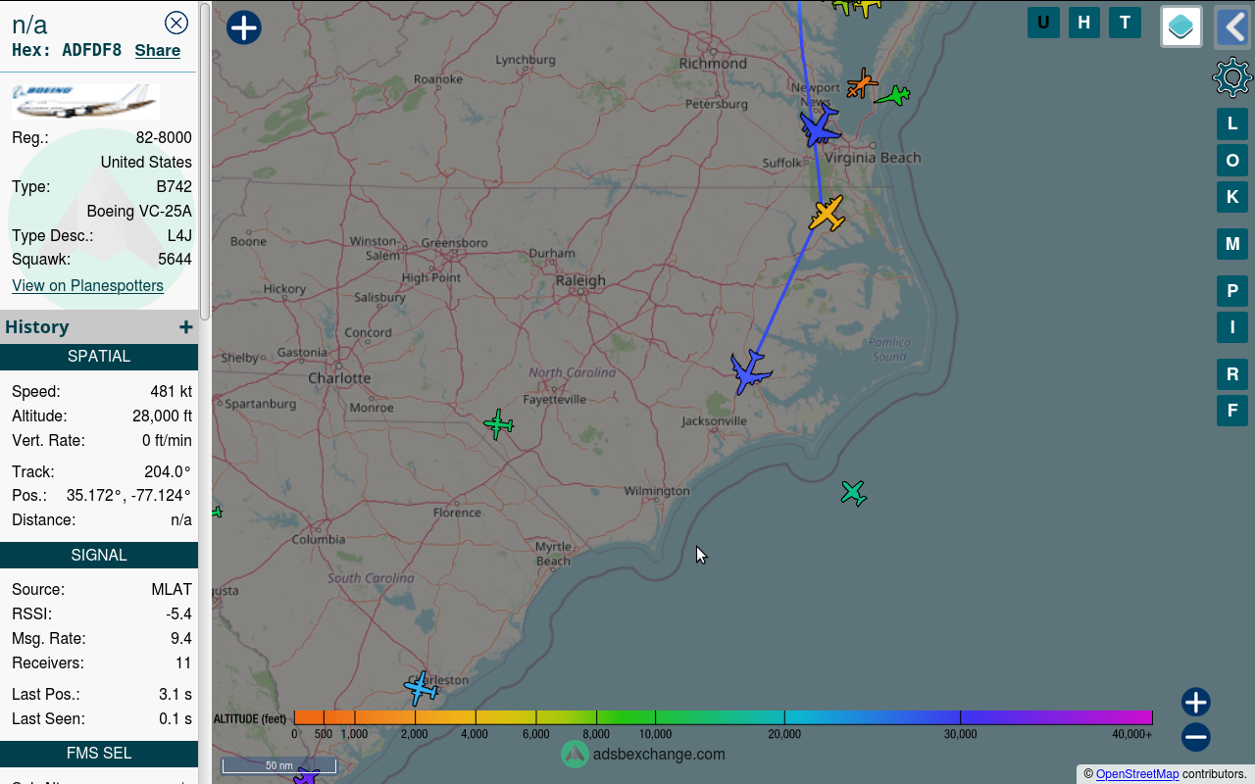The height and width of the screenshot is (784, 1255).
Task: Click the RSSI value -5.4
Action: point(178,613)
